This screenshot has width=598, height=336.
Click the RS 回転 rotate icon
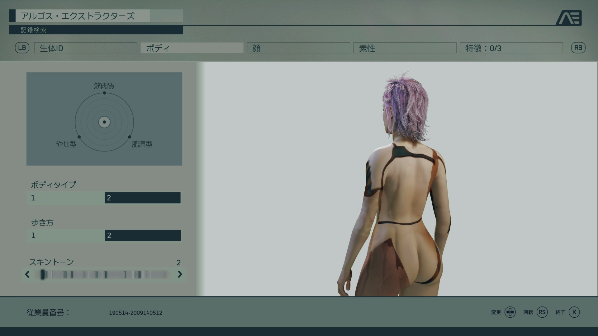[542, 312]
